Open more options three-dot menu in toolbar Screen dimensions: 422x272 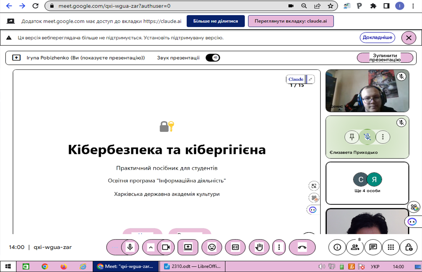[279, 247]
